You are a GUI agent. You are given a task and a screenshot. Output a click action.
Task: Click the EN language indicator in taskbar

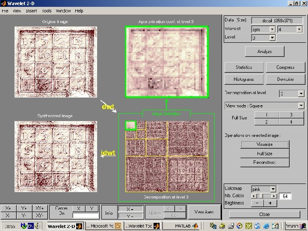(30, 226)
